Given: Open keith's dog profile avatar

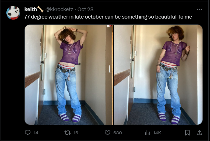Looking at the screenshot, I should pos(13,13).
